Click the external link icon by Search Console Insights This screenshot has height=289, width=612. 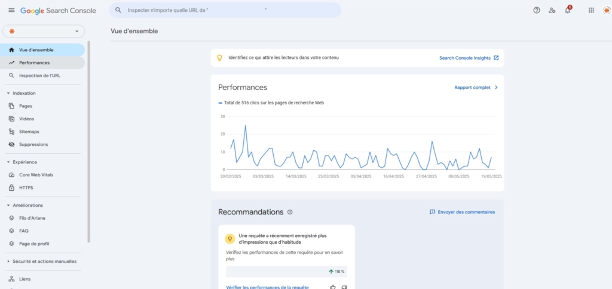(496, 58)
